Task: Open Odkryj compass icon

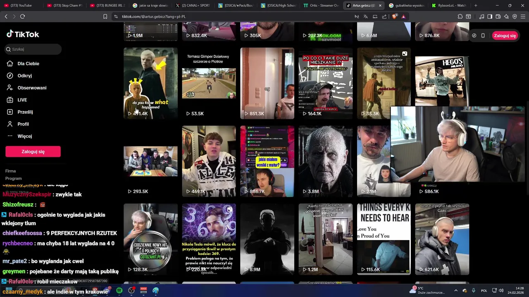Action: coord(10,75)
